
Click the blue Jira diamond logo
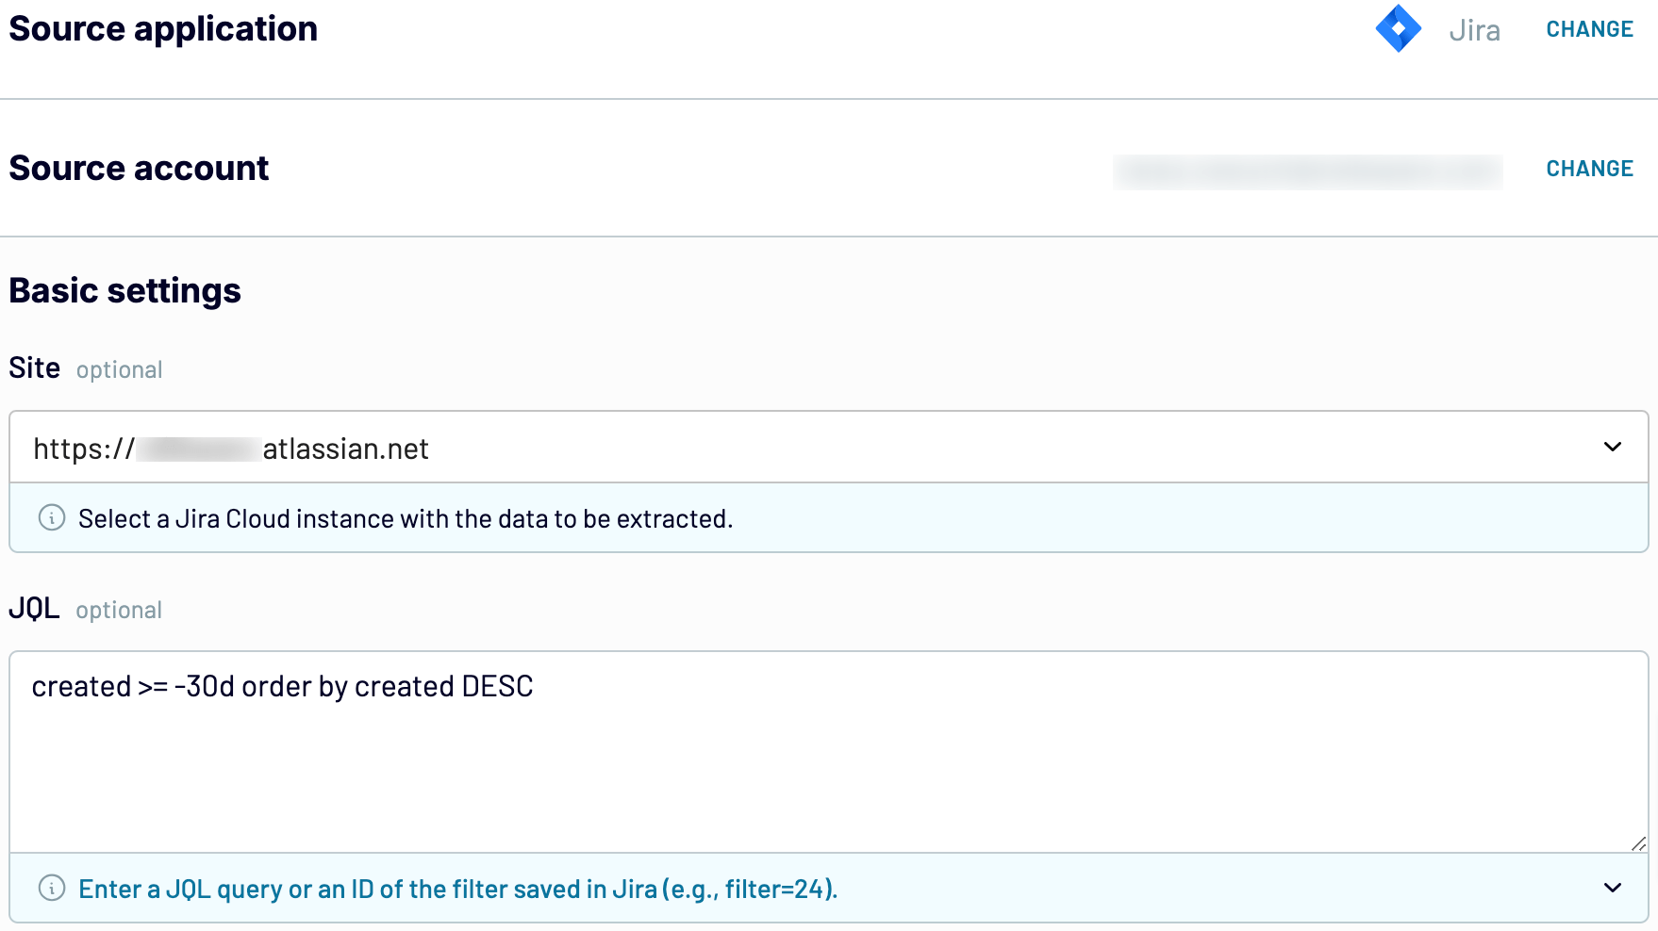pyautogui.click(x=1398, y=29)
